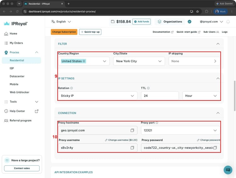
Task: Copy the proxy password
Action: [x=215, y=148]
